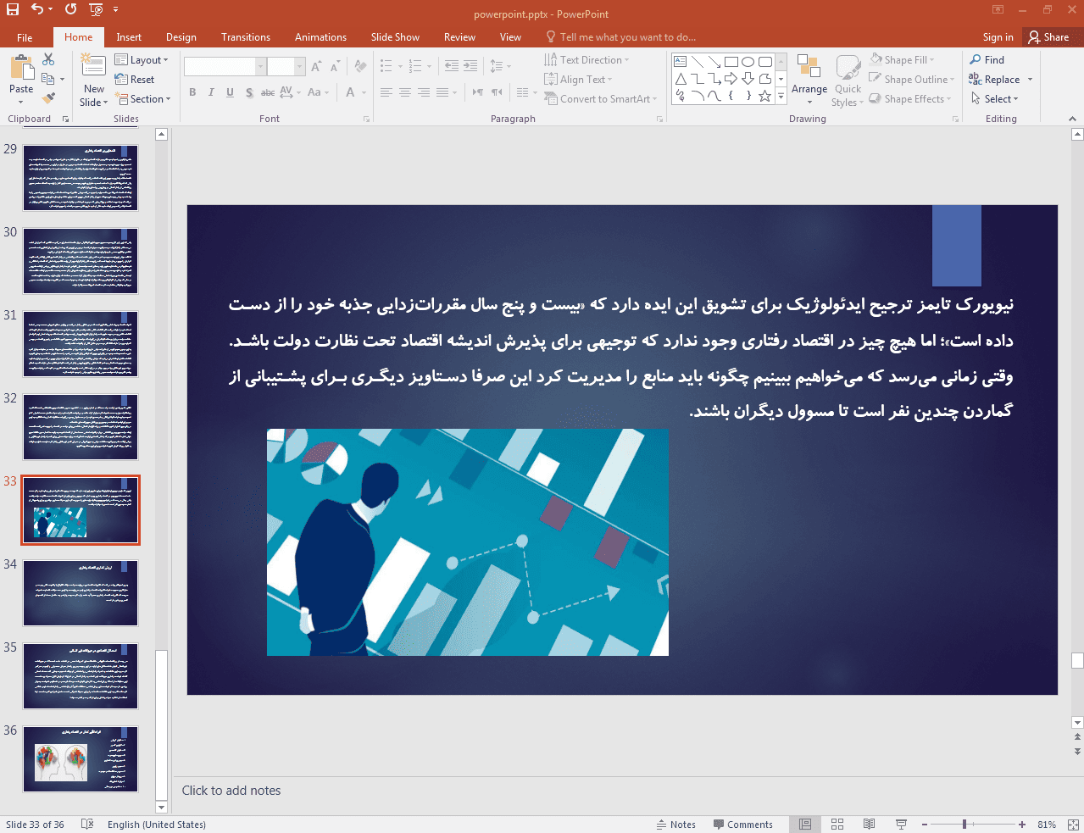Select the star shape in shapes gallery

tap(764, 96)
